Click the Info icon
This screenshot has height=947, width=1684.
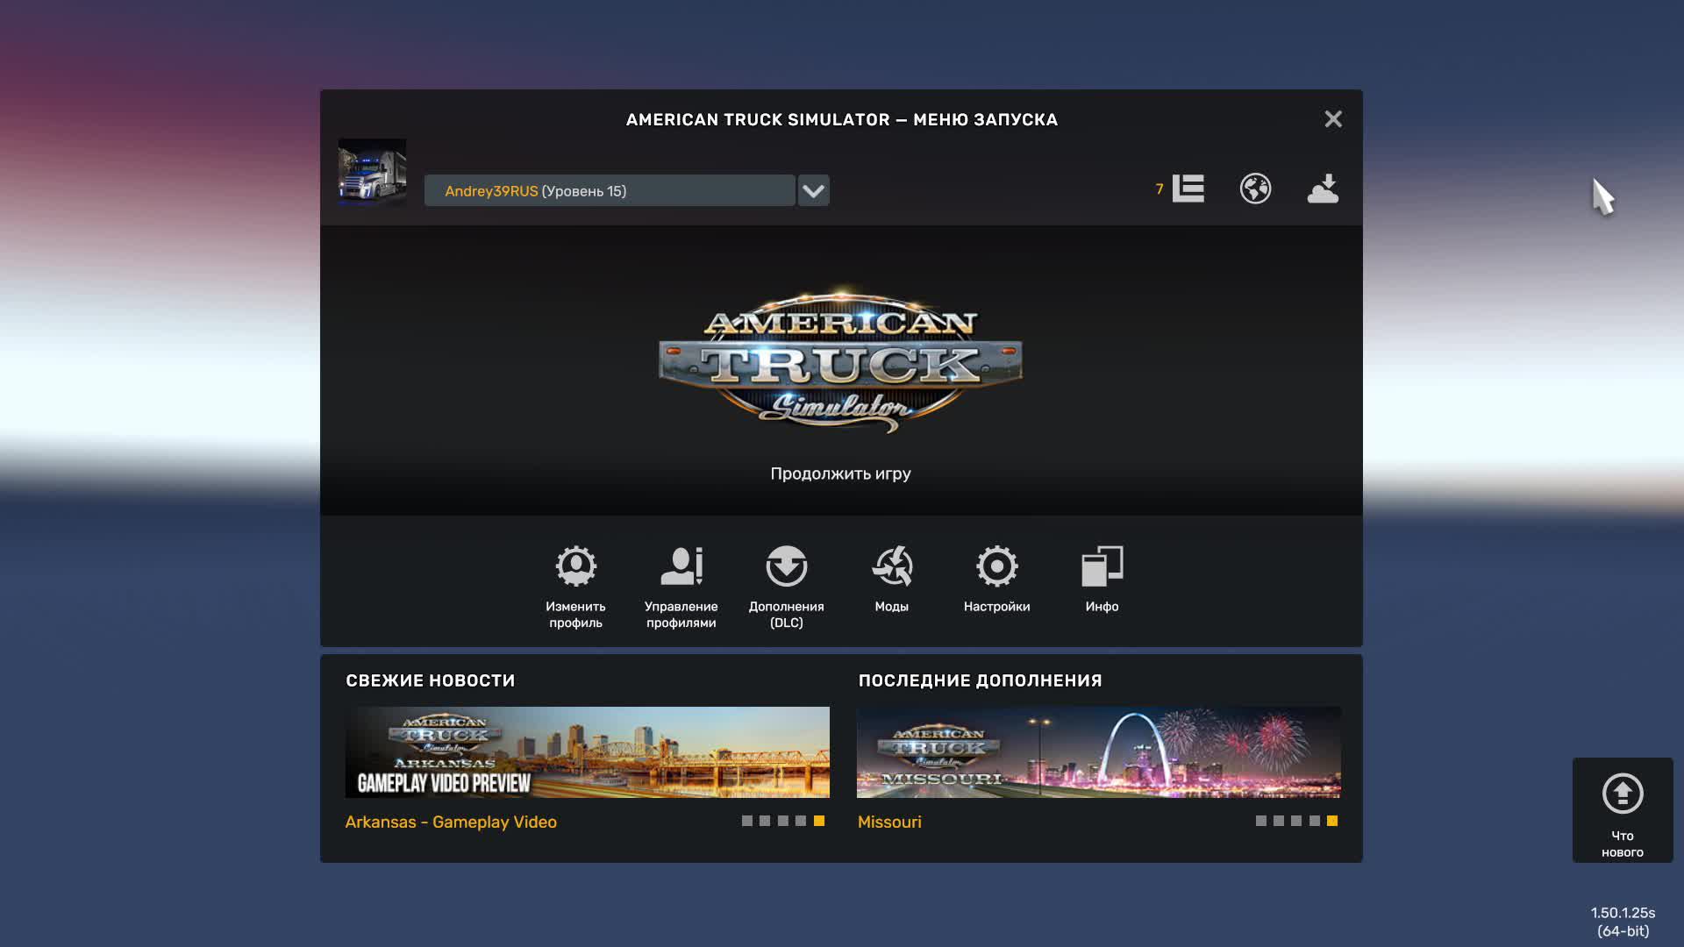pyautogui.click(x=1102, y=566)
